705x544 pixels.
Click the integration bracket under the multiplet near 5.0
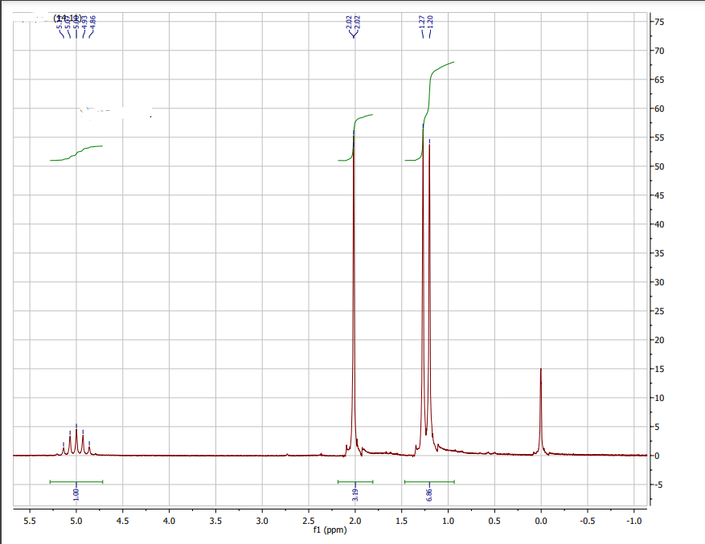(75, 480)
